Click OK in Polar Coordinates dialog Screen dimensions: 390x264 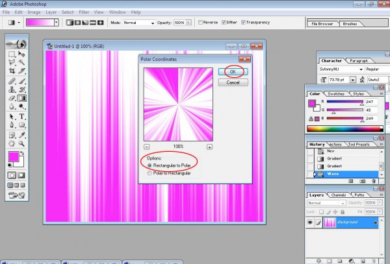pos(233,72)
